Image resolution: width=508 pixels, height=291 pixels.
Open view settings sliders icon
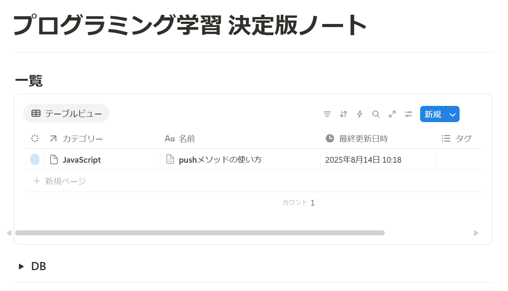tap(408, 114)
